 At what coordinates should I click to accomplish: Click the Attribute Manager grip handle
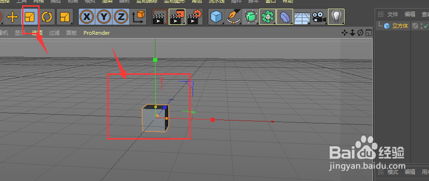[x=380, y=171]
